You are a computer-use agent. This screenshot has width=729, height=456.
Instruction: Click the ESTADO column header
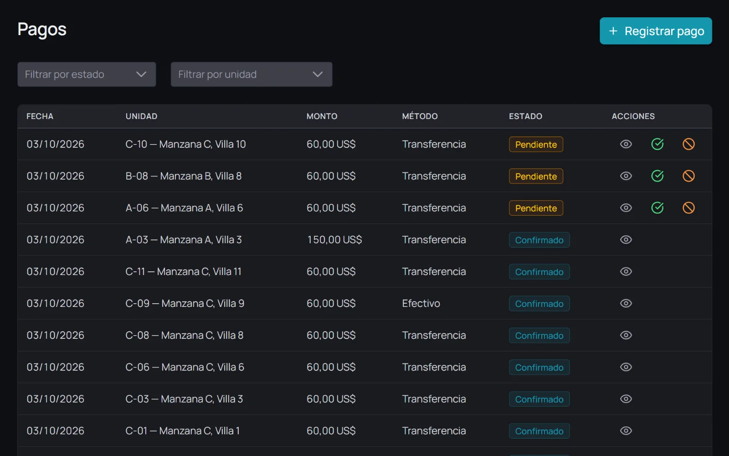(525, 116)
